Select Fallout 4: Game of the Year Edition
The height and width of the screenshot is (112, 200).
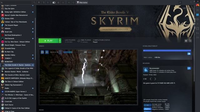(17, 108)
